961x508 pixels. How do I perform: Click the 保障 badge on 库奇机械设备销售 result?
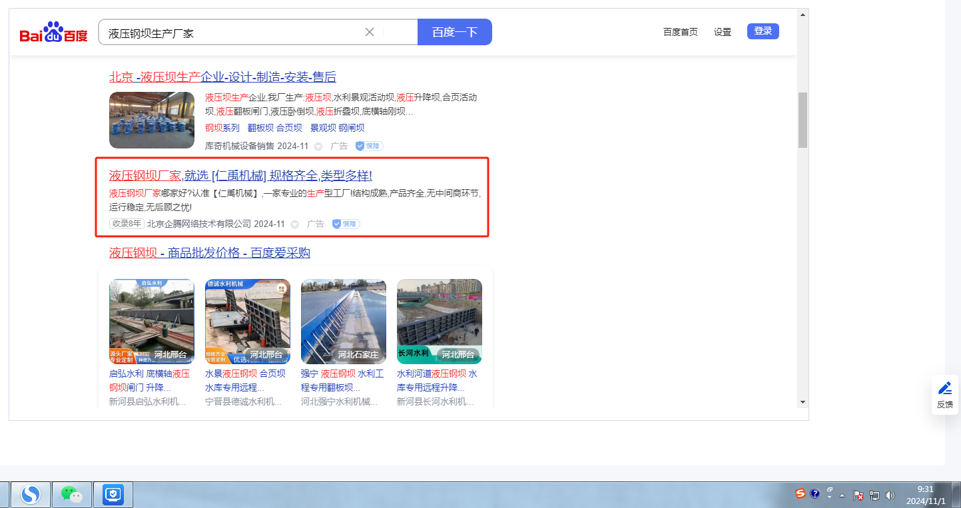(369, 146)
